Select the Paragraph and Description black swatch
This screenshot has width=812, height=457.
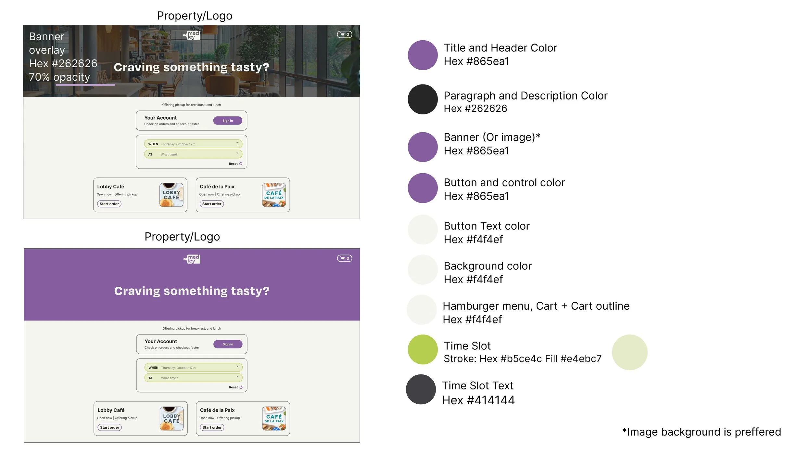pos(423,99)
